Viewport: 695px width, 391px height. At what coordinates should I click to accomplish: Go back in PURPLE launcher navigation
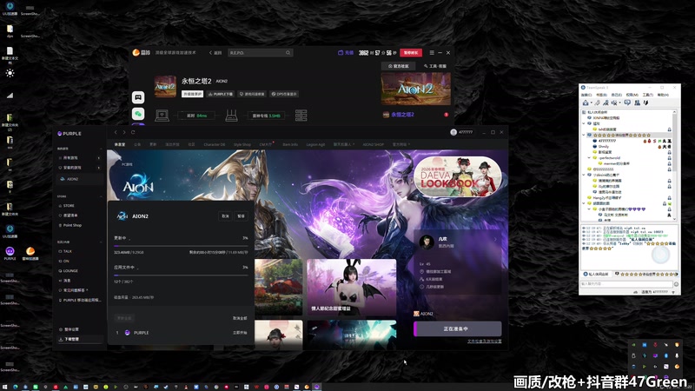[x=116, y=132]
